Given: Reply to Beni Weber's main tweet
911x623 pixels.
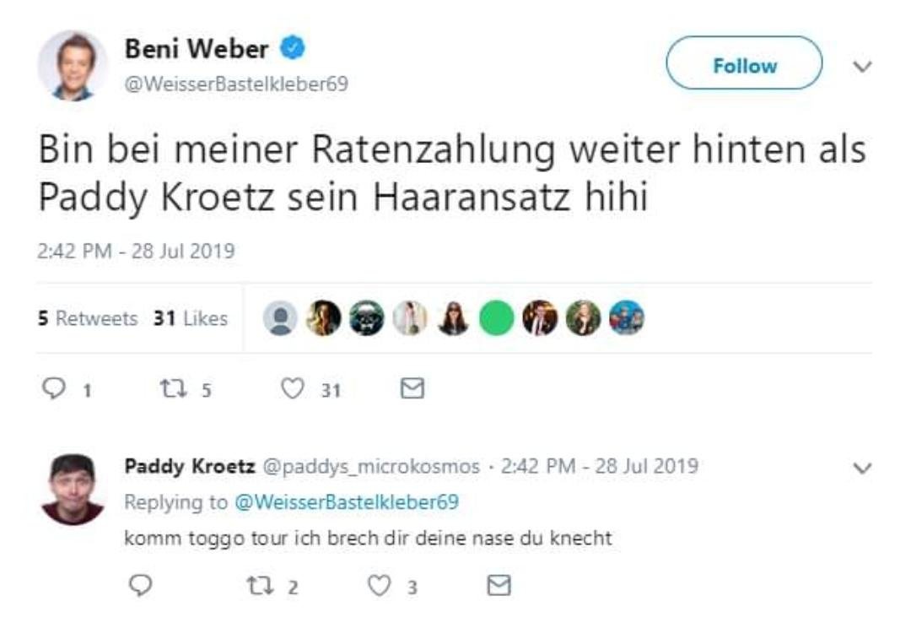Looking at the screenshot, I should [54, 388].
